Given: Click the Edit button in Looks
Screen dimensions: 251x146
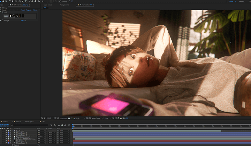Looking at the screenshot, I should (x=6, y=16).
